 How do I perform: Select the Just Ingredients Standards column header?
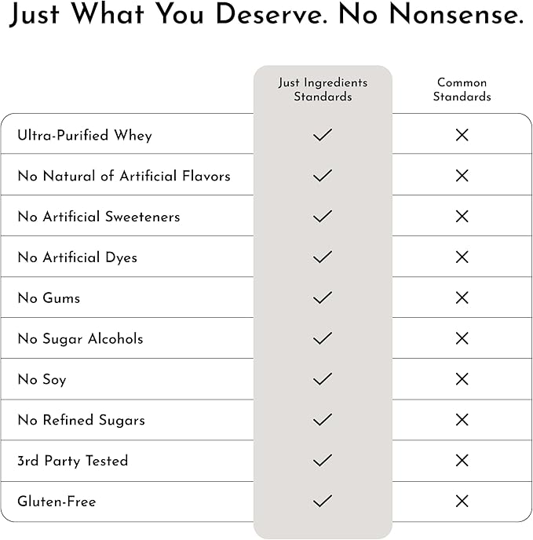(x=323, y=89)
